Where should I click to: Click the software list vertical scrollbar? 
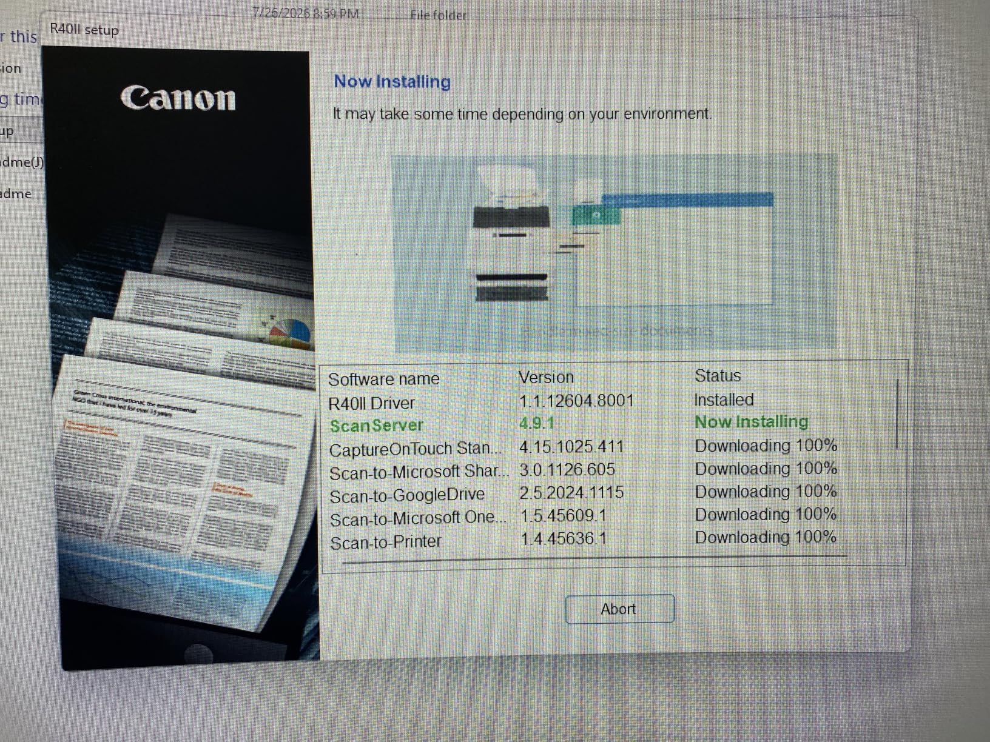[897, 415]
